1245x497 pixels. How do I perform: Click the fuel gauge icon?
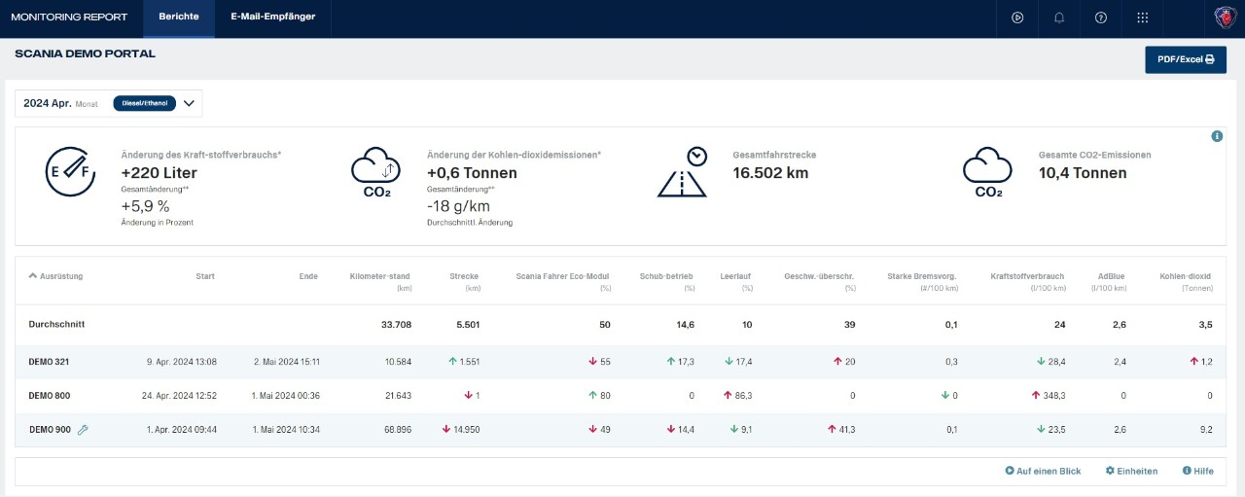point(70,173)
